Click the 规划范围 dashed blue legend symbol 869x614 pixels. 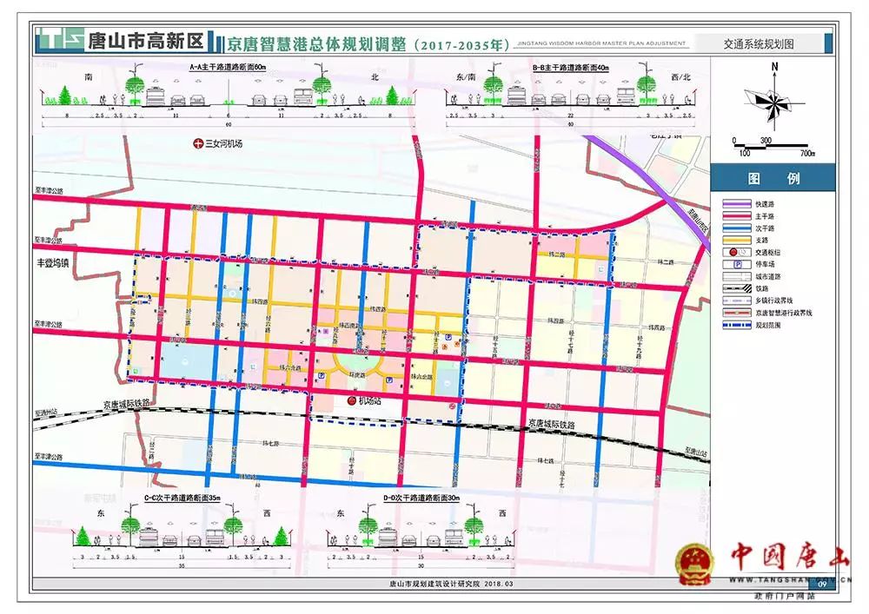point(737,325)
